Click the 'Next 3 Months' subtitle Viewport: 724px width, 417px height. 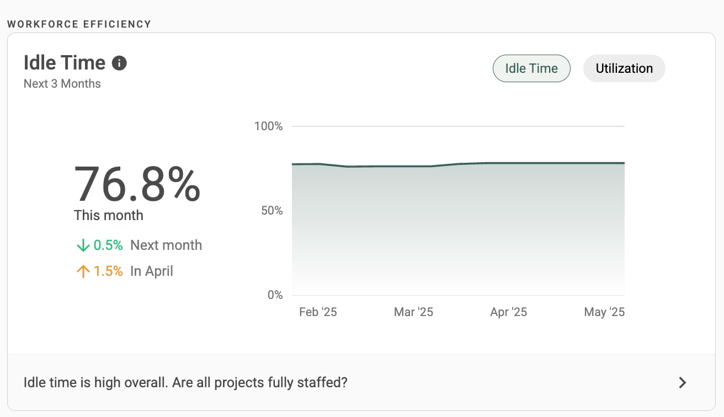[62, 84]
